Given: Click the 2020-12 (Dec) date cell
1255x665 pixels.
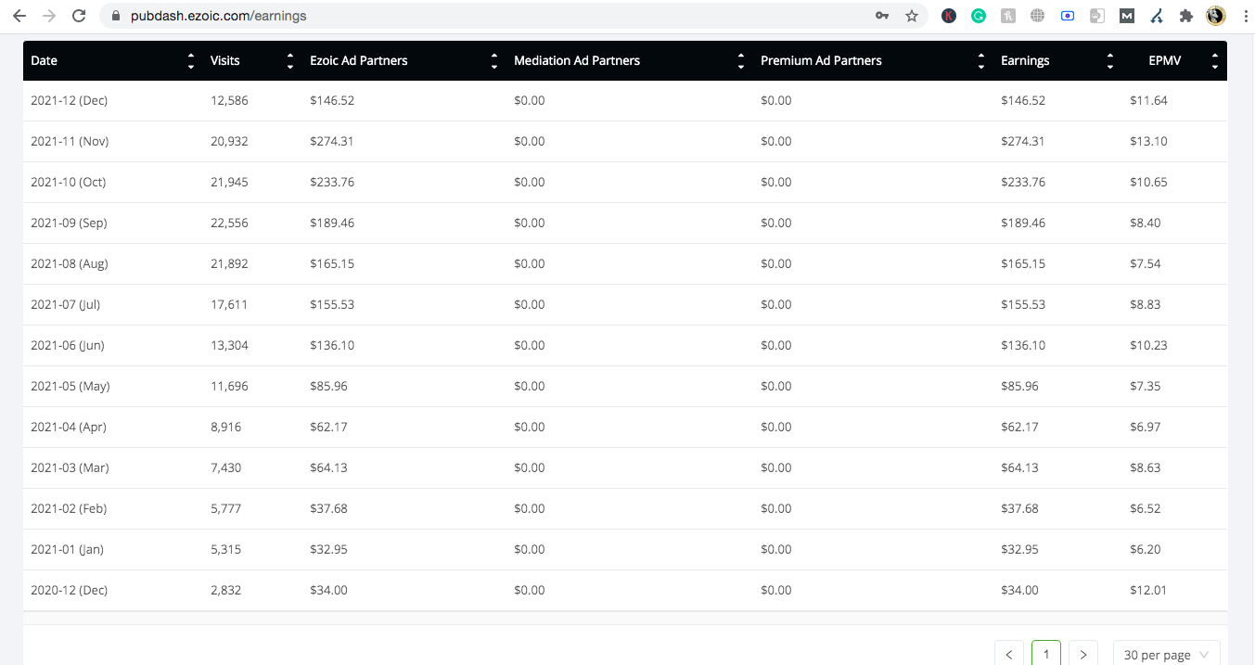Looking at the screenshot, I should [x=69, y=590].
